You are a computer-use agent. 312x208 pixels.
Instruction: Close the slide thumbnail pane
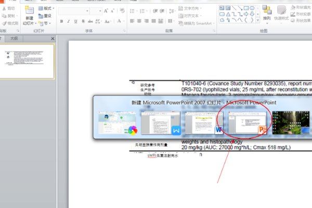[52, 39]
